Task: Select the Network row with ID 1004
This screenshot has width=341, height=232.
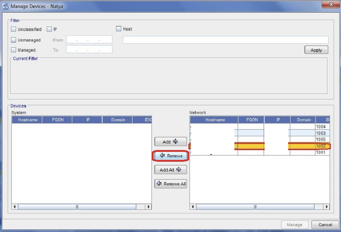Action: tap(260, 126)
